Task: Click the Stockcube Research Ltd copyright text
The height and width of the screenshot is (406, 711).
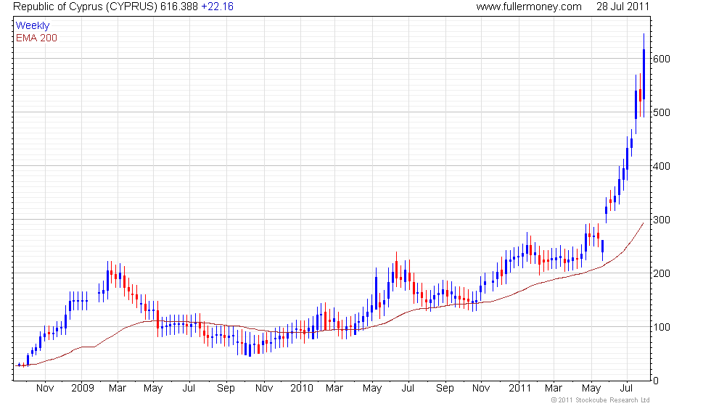Action: coord(600,399)
